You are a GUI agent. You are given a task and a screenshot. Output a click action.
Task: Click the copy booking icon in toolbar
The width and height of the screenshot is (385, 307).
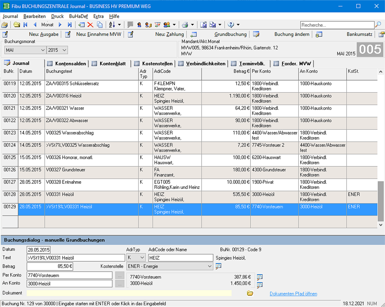click(x=100, y=25)
